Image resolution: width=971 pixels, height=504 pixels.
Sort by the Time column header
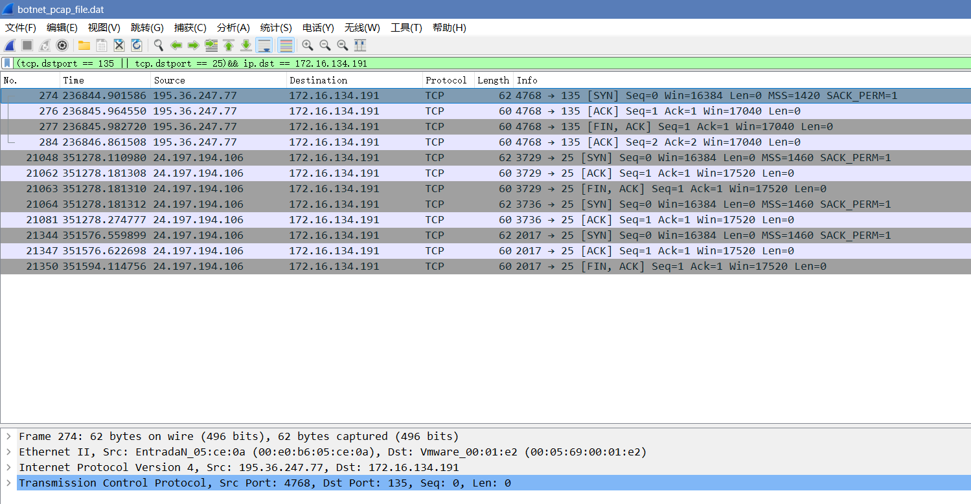pyautogui.click(x=106, y=80)
